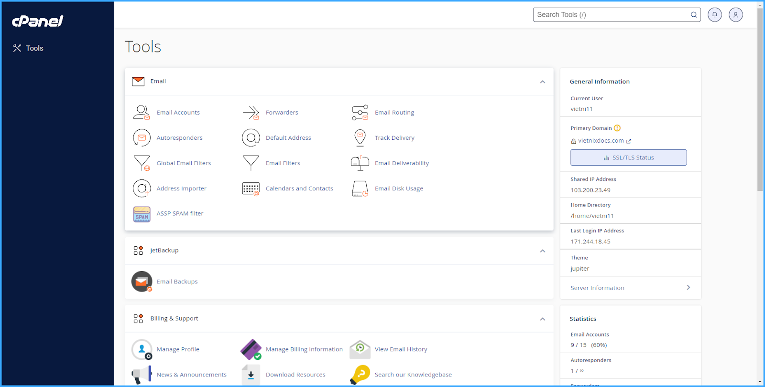Open the View Email History link text
The image size is (765, 387).
pyautogui.click(x=401, y=349)
